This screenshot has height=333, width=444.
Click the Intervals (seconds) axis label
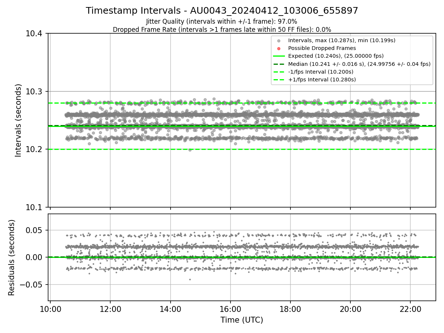[19, 120]
